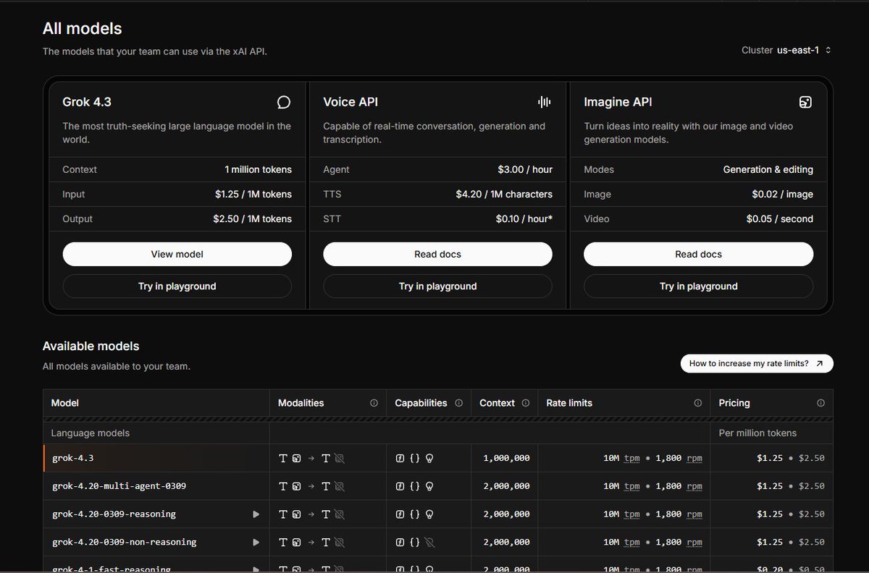The height and width of the screenshot is (573, 869).
Task: Click How to increase my rate limits button
Action: (757, 363)
